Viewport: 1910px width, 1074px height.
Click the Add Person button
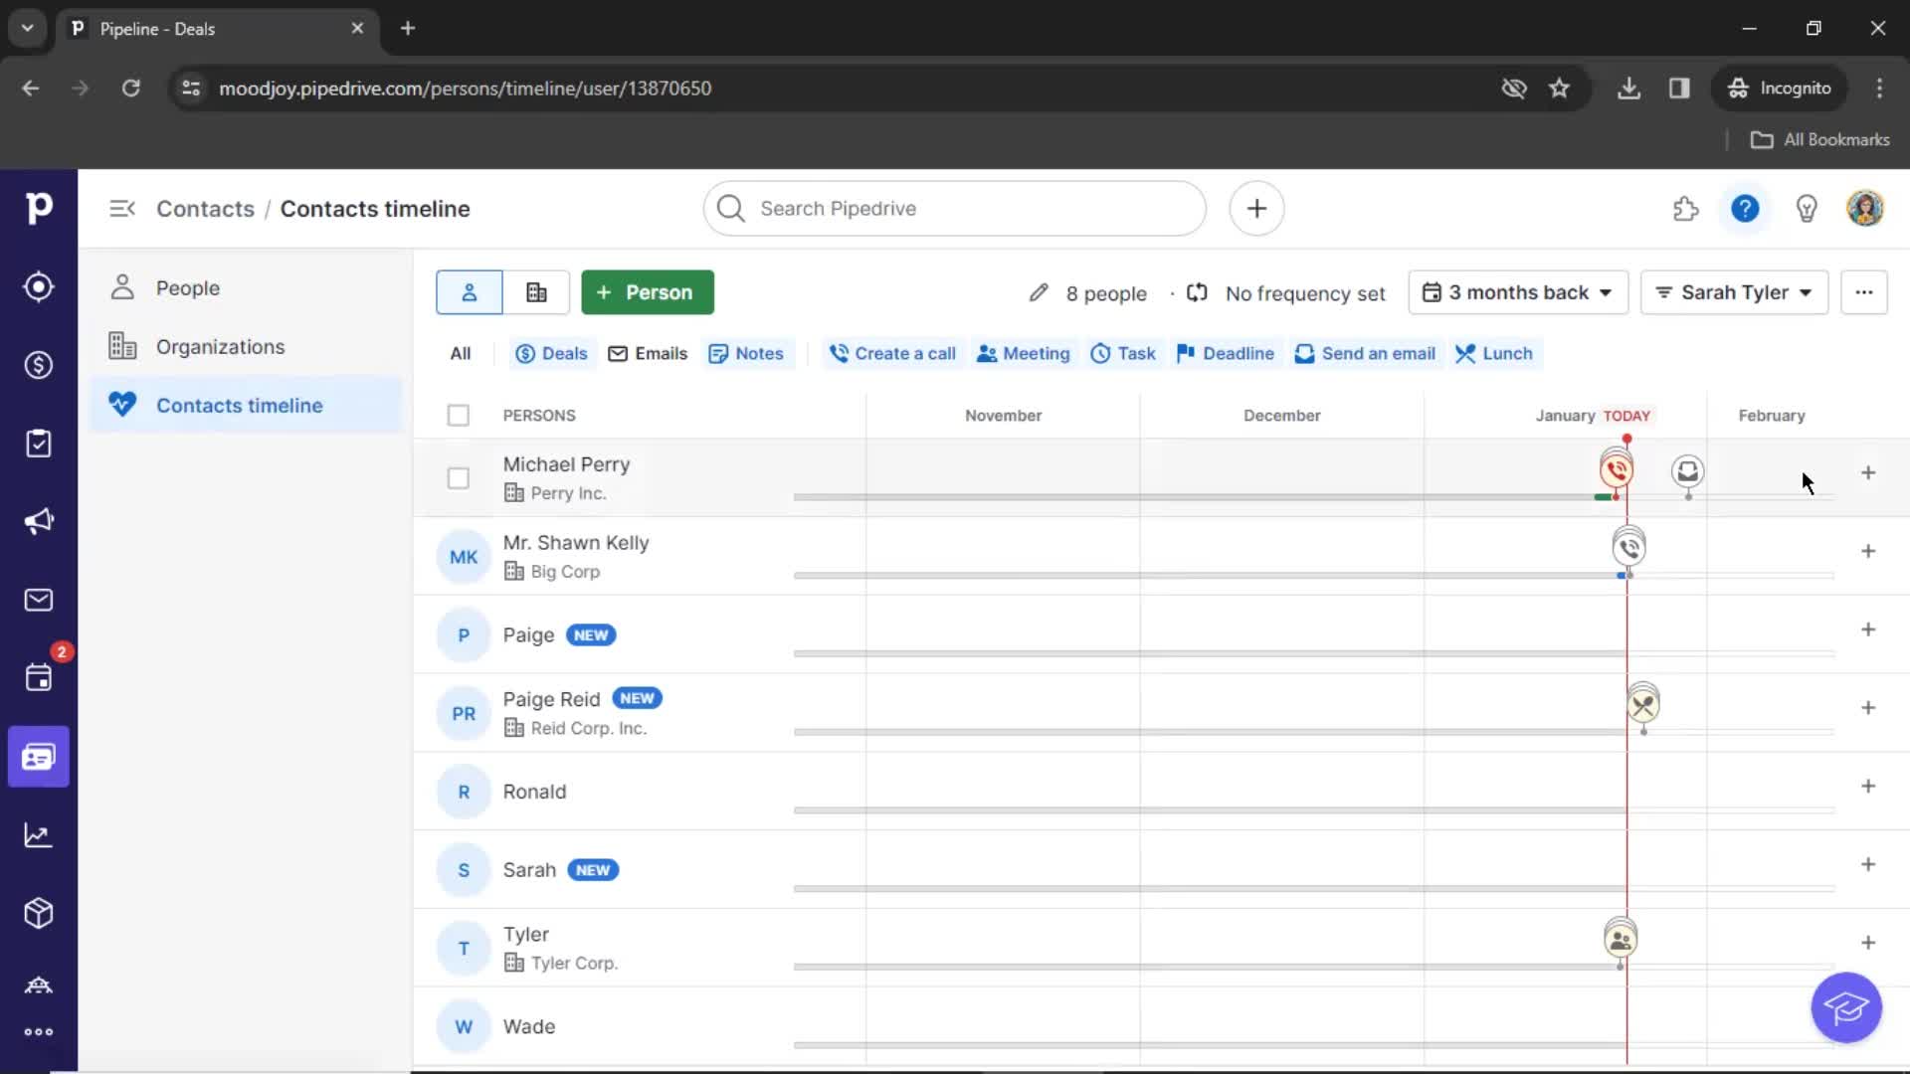tap(646, 291)
